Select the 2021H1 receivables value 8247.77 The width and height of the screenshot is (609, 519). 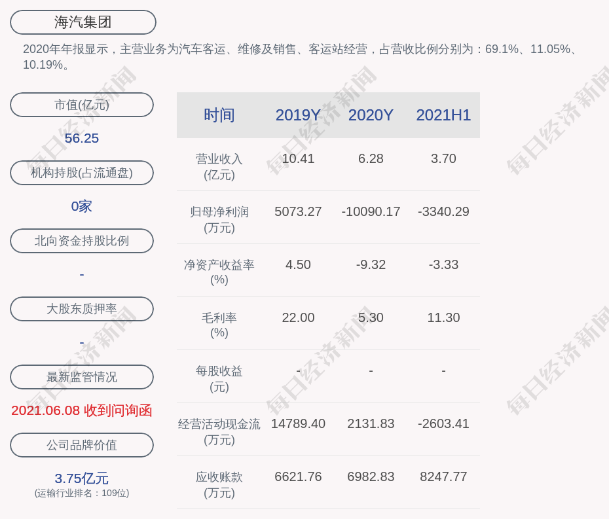(x=443, y=477)
